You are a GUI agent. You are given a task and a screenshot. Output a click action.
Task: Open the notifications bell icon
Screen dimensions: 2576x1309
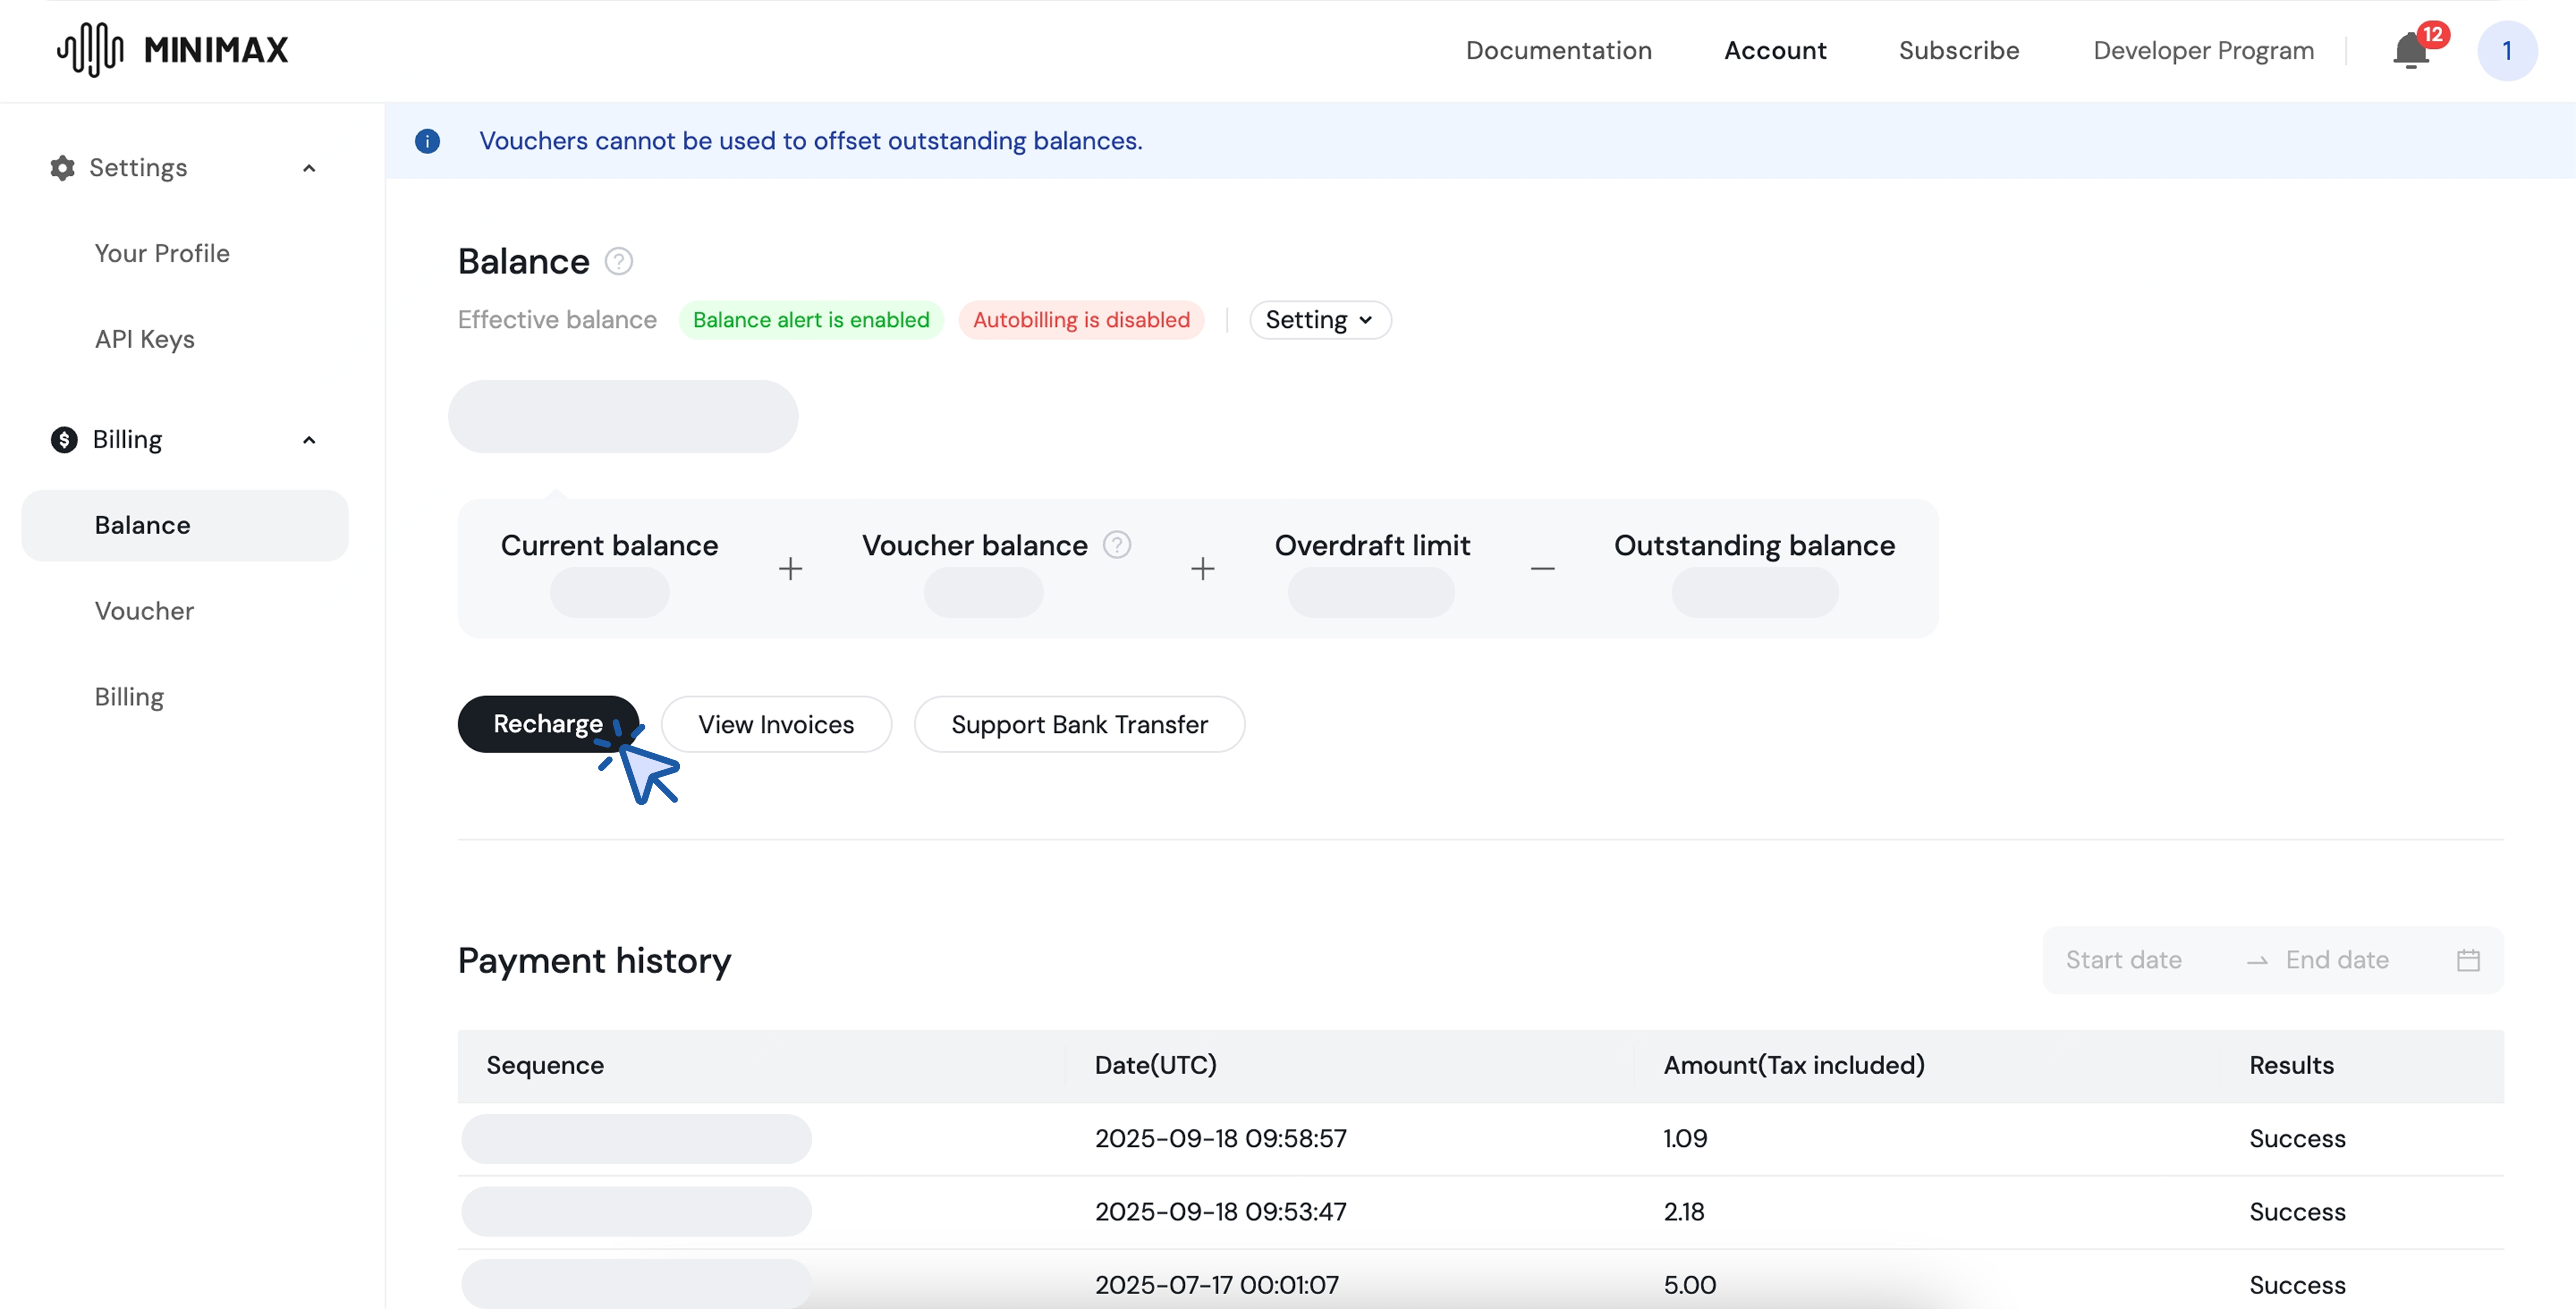point(2410,51)
